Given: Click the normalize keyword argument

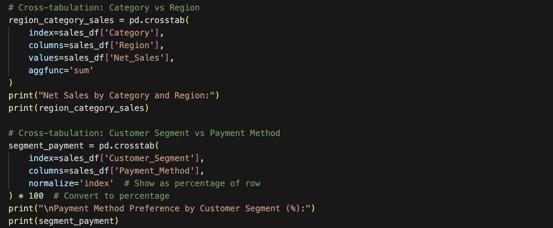Looking at the screenshot, I should pyautogui.click(x=51, y=183).
